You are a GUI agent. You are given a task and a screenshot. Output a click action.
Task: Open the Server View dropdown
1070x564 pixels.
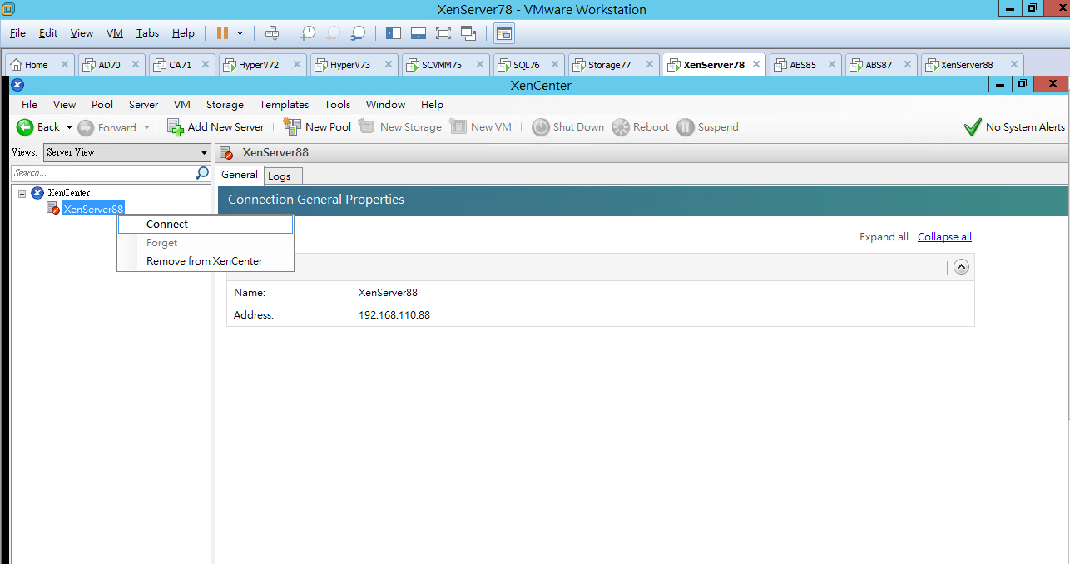(x=126, y=152)
